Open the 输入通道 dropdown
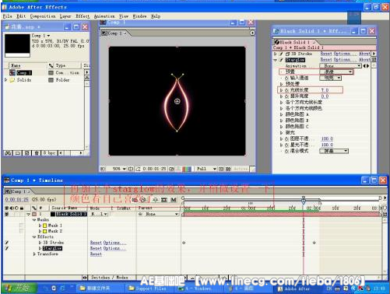Image resolution: width=390 pixels, height=294 pixels. 331,78
